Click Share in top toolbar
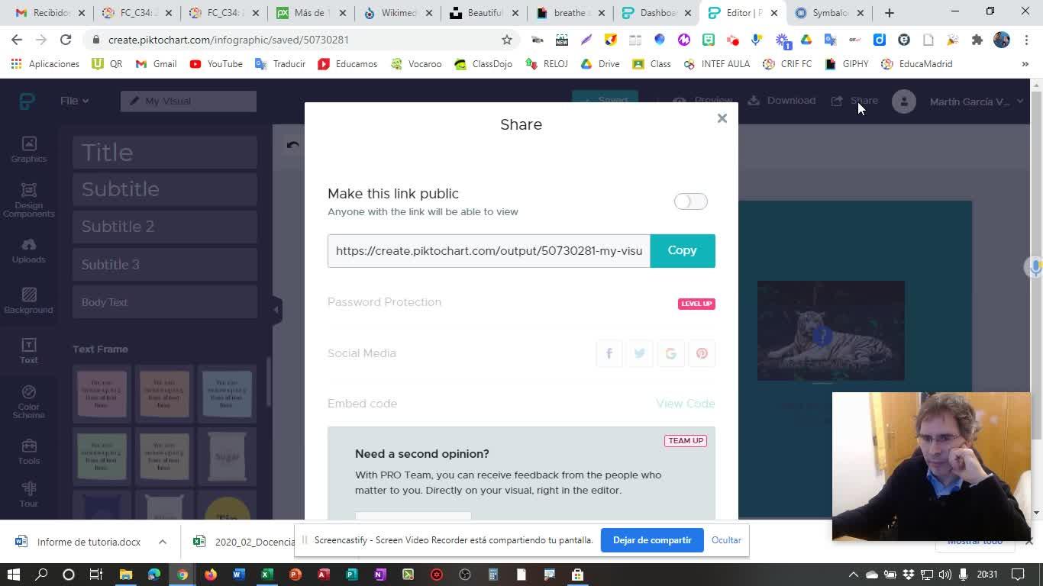The width and height of the screenshot is (1043, 586). tap(854, 101)
